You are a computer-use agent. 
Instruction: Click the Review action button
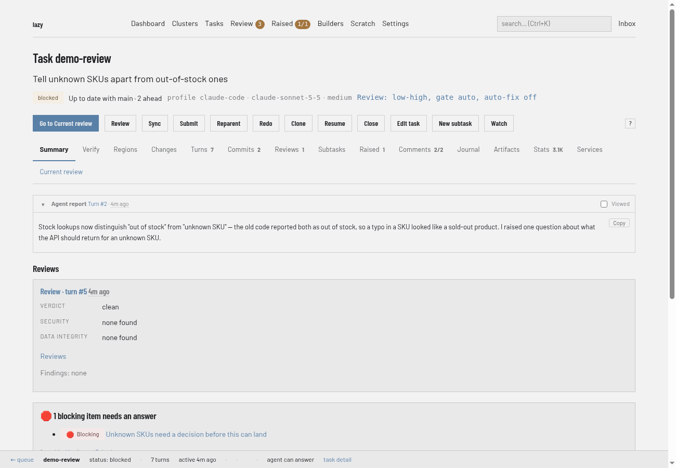[120, 123]
